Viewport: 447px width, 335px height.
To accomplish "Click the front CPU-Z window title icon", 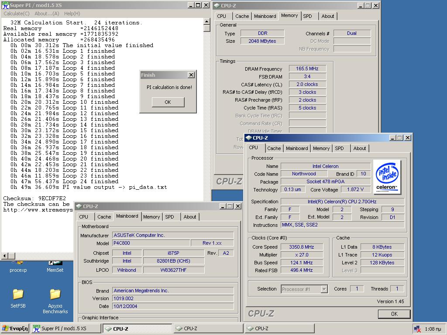I will point(248,138).
